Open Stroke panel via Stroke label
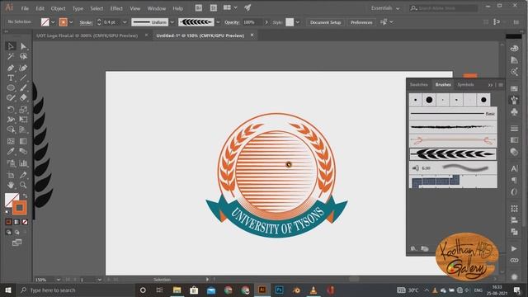This screenshot has height=297, width=528. click(x=86, y=22)
